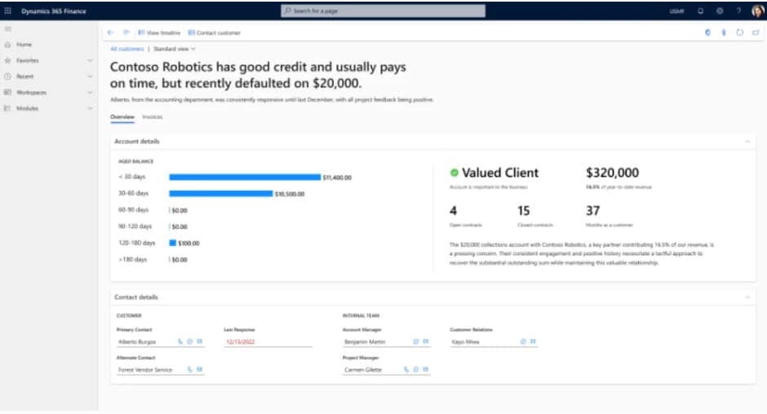Click the $10,500.00 aged balance amount
The height and width of the screenshot is (414, 767).
(290, 194)
